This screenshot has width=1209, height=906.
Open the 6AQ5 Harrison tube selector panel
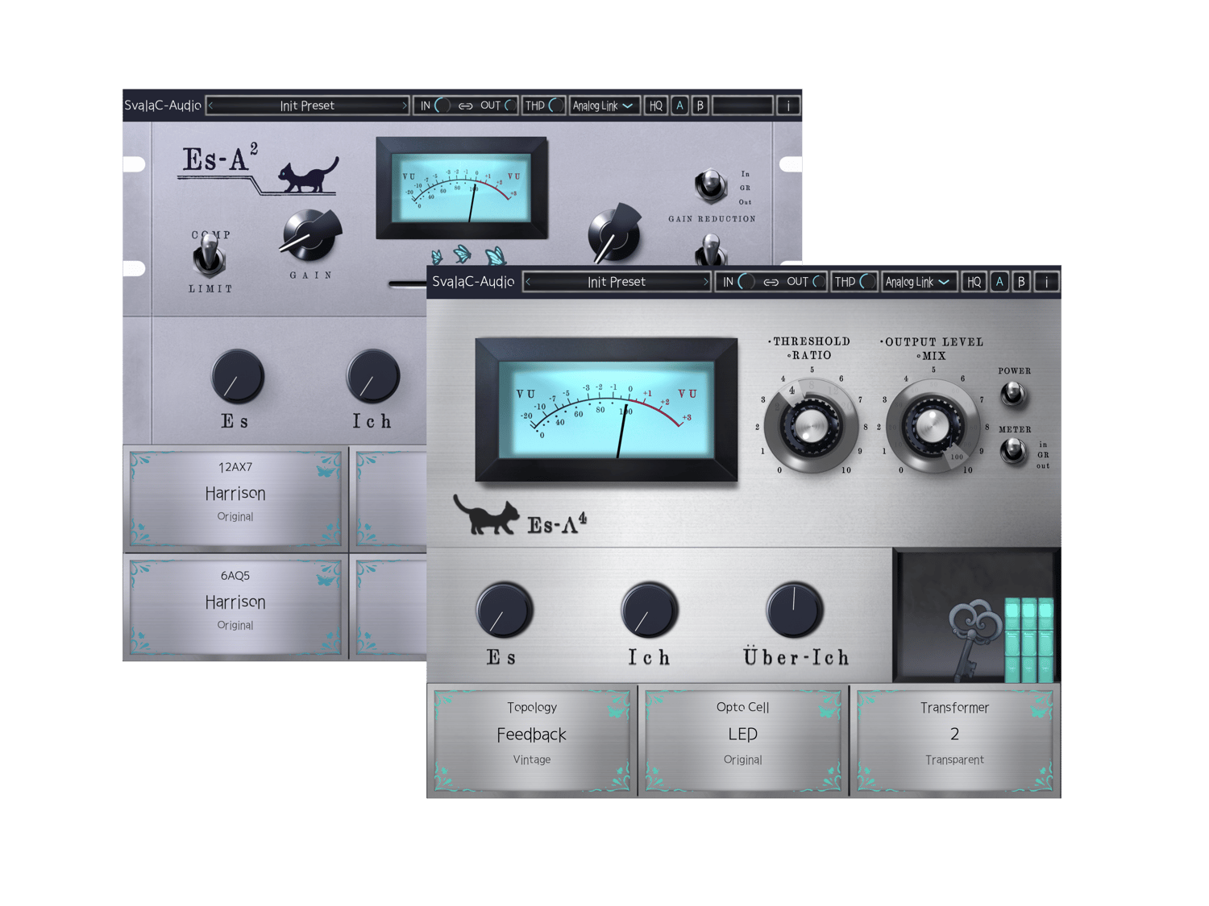(235, 606)
